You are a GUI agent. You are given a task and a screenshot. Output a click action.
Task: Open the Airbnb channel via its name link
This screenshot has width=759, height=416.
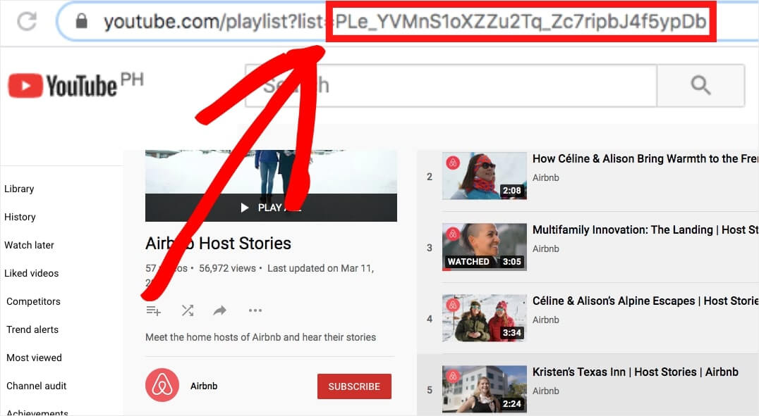click(202, 386)
